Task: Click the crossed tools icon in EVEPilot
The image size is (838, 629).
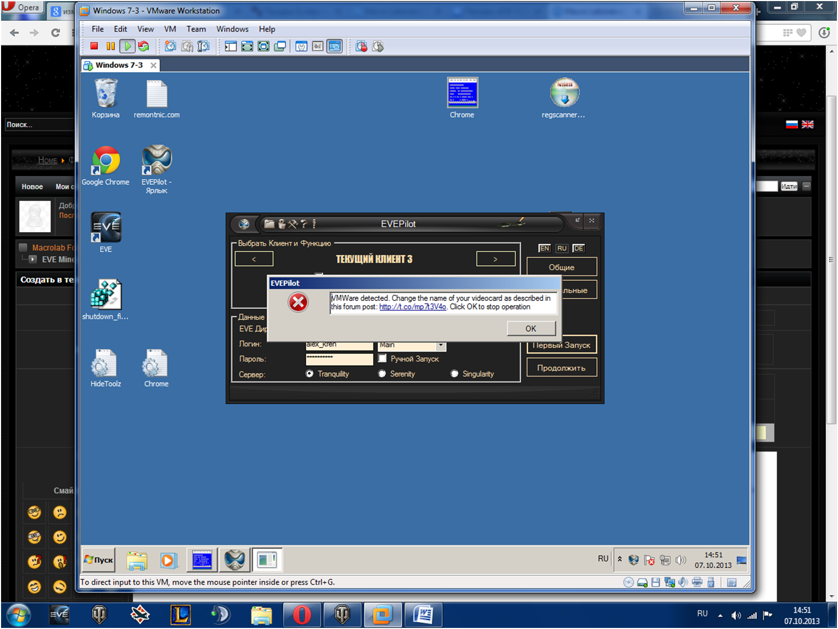Action: click(293, 224)
